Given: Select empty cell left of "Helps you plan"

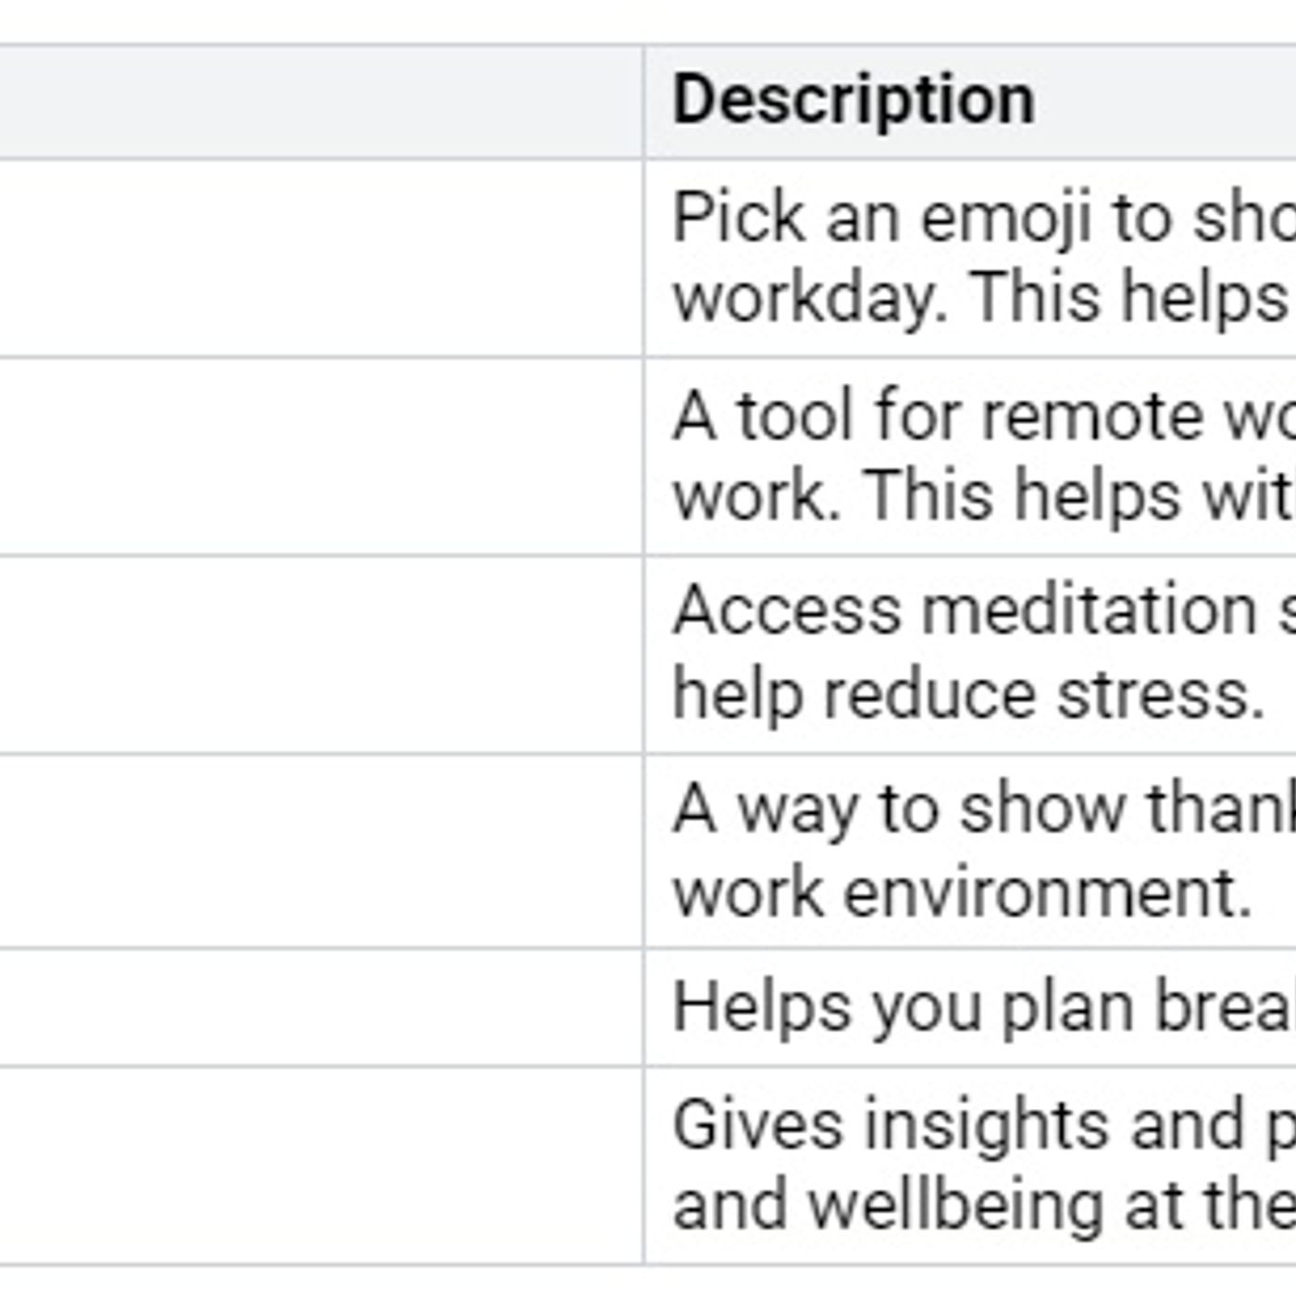Looking at the screenshot, I should coord(320,1007).
